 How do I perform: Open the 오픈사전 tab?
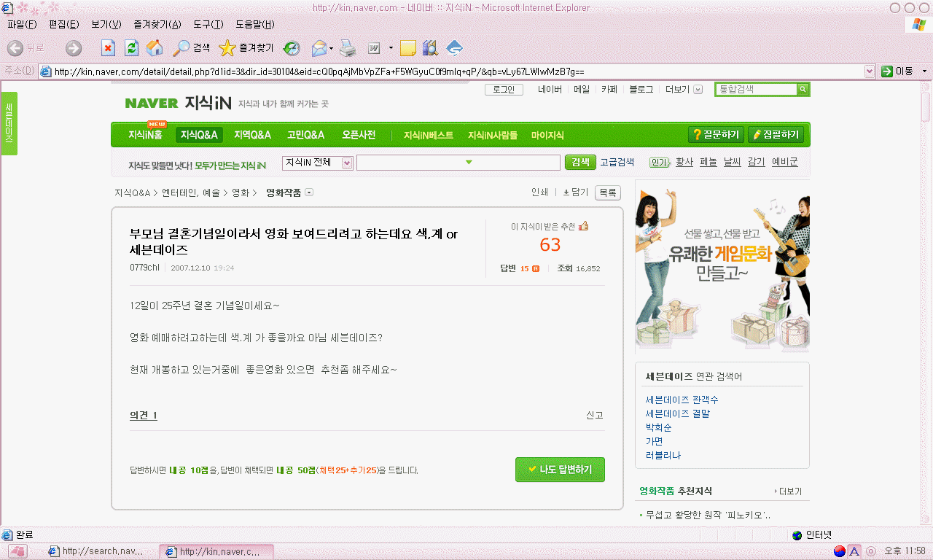pyautogui.click(x=359, y=135)
